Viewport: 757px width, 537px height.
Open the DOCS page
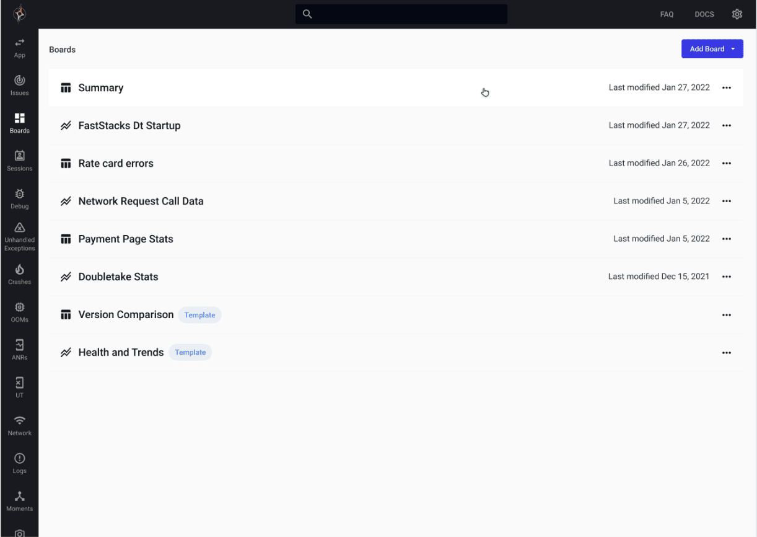point(704,14)
